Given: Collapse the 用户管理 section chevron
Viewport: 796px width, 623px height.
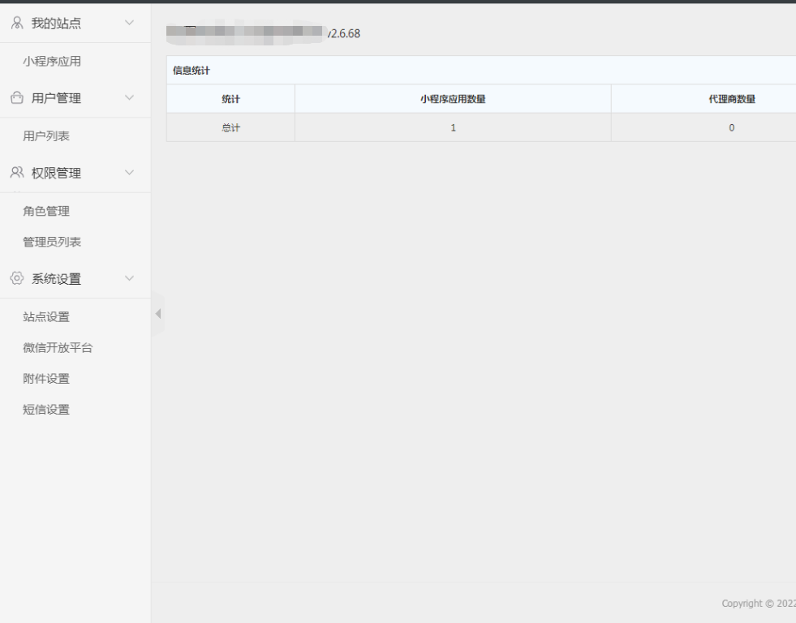Looking at the screenshot, I should pyautogui.click(x=130, y=97).
